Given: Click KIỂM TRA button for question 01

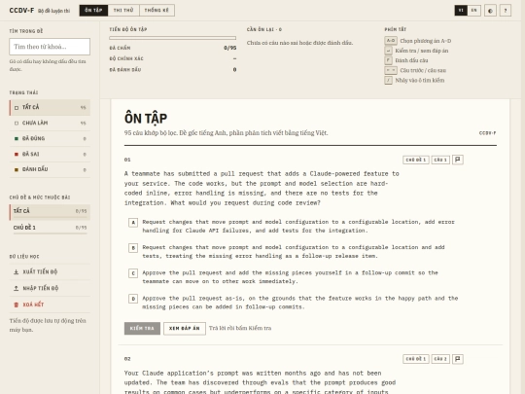Looking at the screenshot, I should (142, 329).
